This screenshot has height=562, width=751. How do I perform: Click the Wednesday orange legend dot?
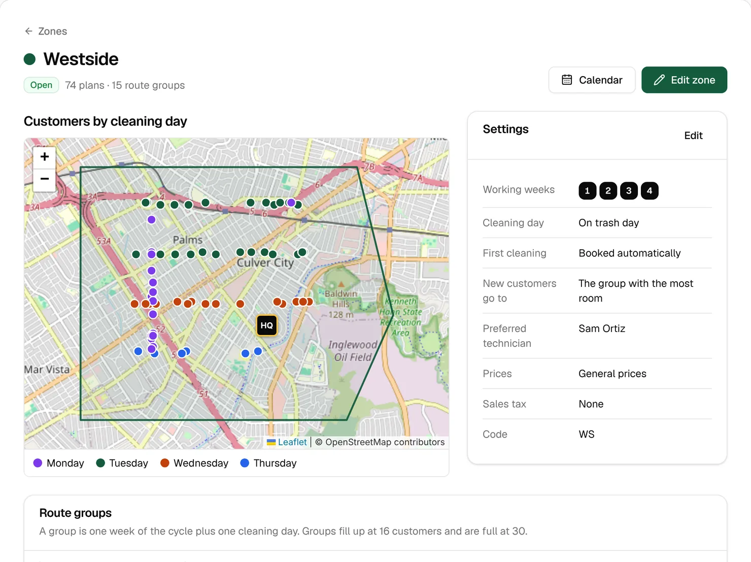tap(165, 463)
